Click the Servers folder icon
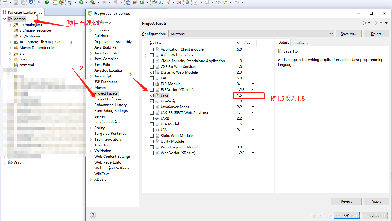 (x=10, y=162)
